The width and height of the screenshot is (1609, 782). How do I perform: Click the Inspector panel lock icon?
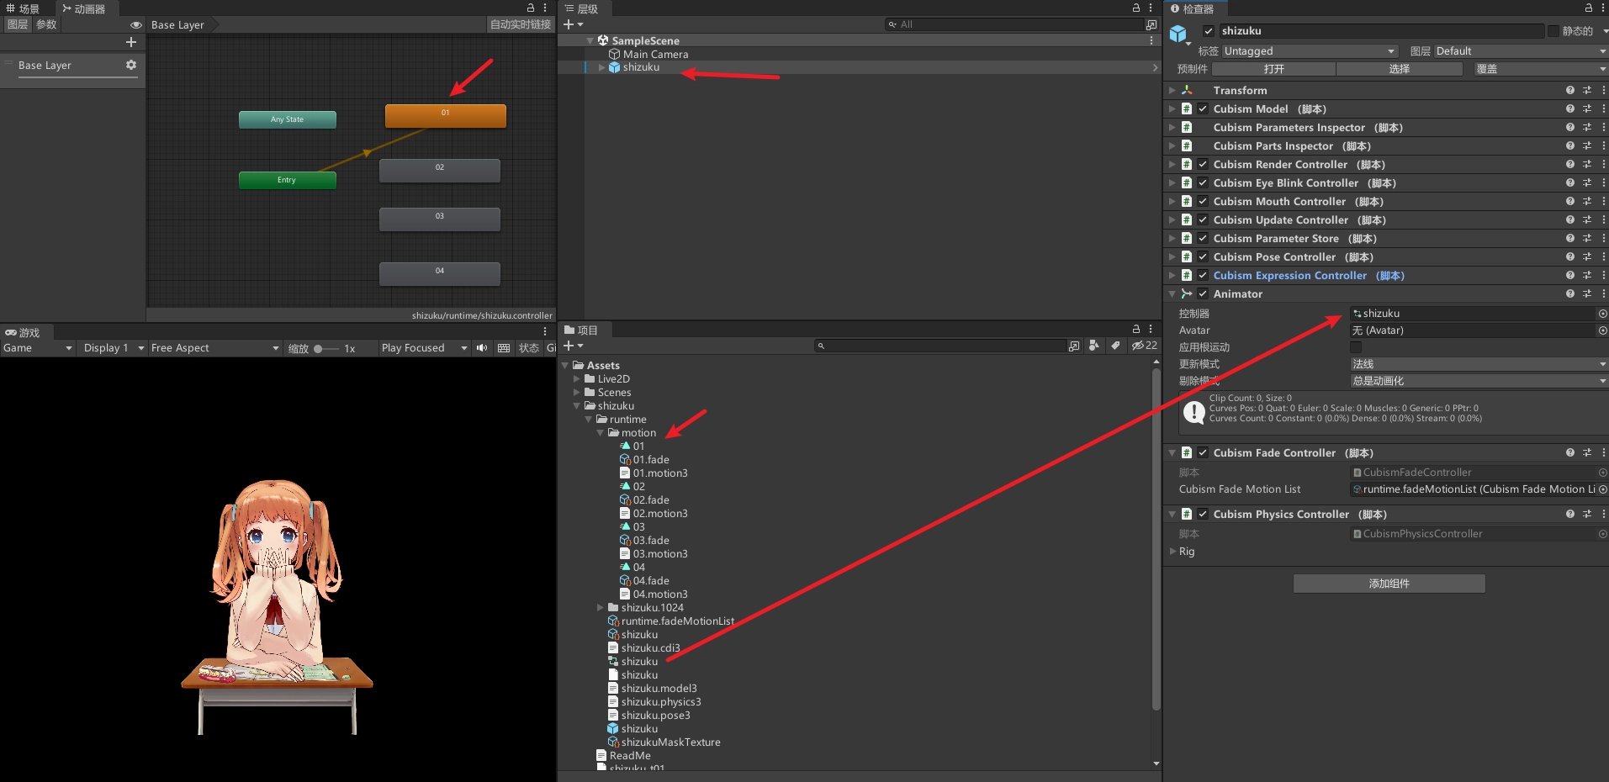[x=1589, y=8]
